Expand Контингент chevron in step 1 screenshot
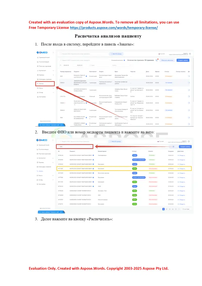 pos(53,71)
